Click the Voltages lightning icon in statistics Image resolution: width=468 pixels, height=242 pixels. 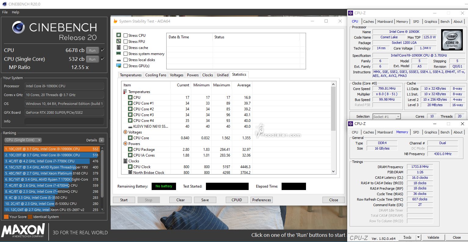[x=125, y=132]
